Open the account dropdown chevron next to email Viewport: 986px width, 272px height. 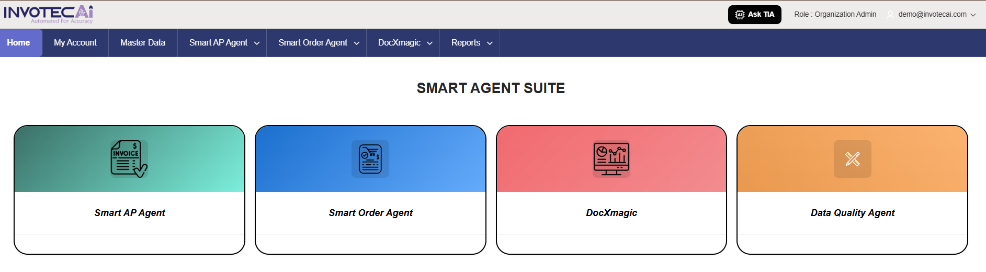click(x=973, y=15)
